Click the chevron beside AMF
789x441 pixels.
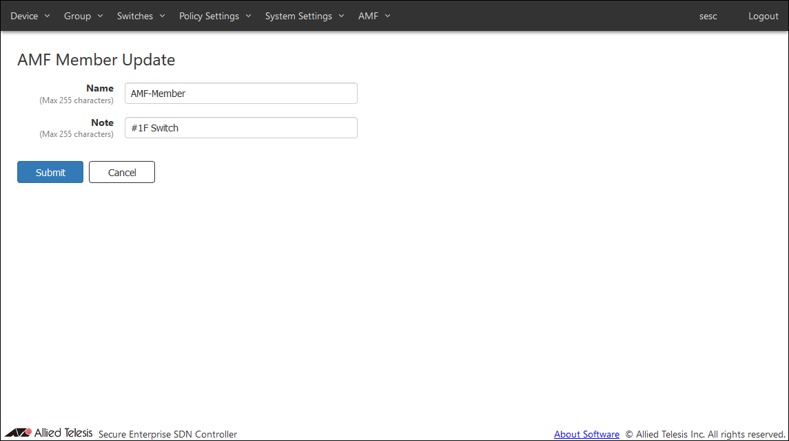point(387,16)
